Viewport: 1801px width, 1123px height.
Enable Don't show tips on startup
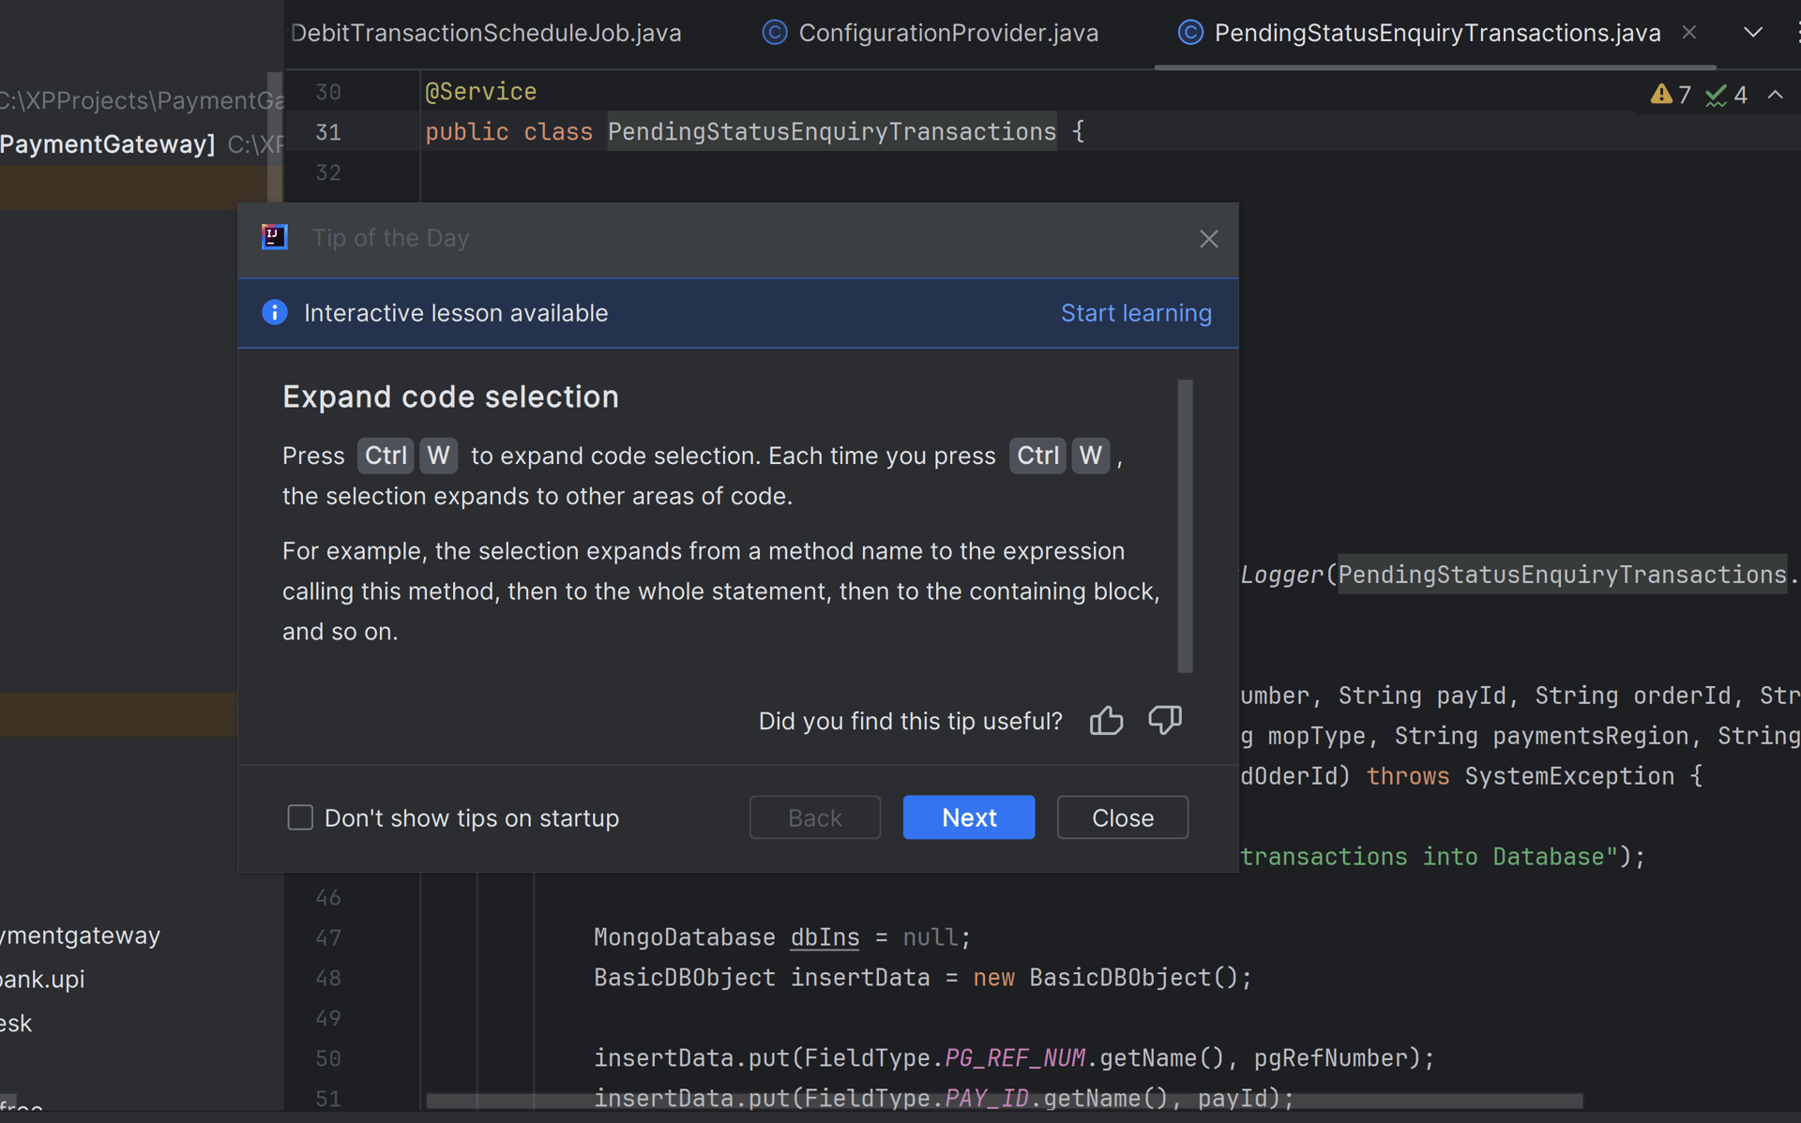(300, 817)
